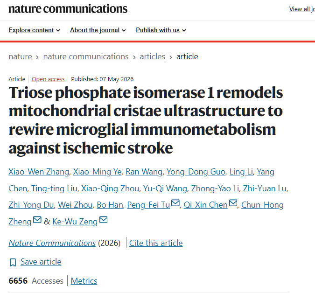Open the Save article link
315x293 pixels.
(x=41, y=262)
